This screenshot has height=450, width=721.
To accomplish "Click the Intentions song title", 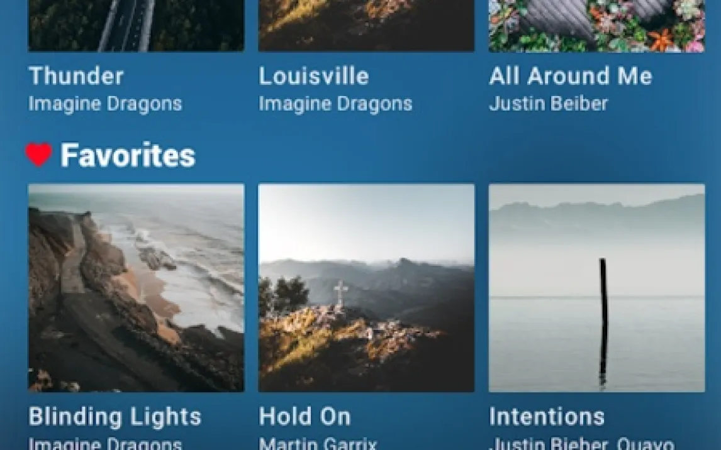I will pyautogui.click(x=547, y=417).
